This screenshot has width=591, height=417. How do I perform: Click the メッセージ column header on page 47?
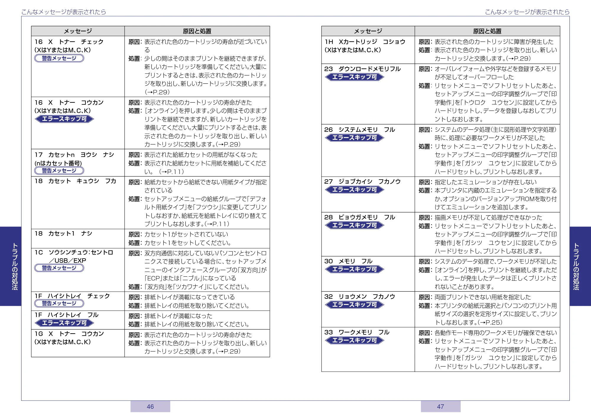pos(368,31)
